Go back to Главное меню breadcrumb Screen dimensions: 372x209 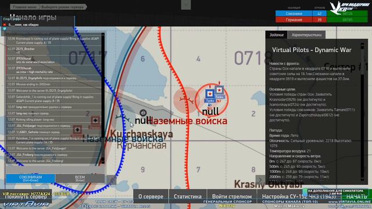(24, 7)
